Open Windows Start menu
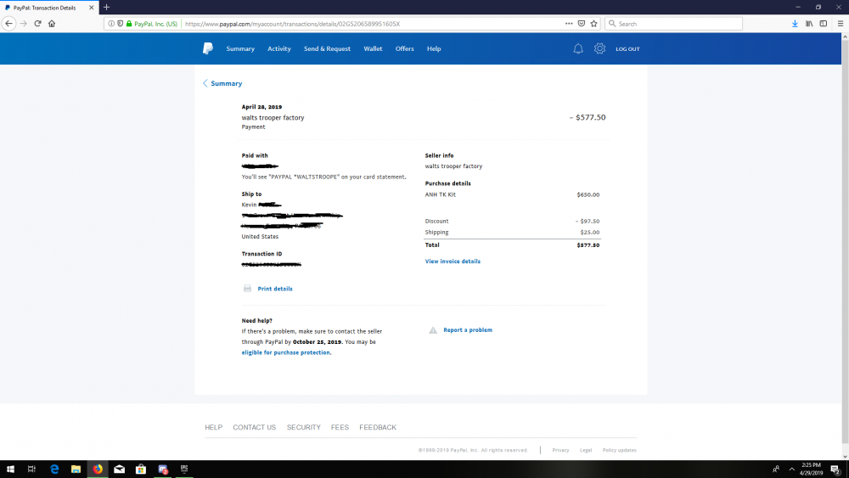This screenshot has width=849, height=478. coord(10,469)
